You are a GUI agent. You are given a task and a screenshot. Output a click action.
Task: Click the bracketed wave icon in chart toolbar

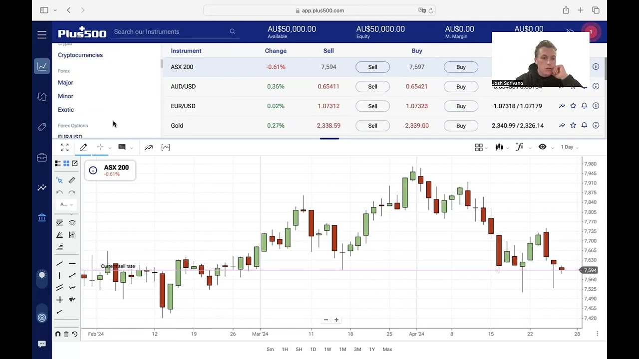point(165,147)
